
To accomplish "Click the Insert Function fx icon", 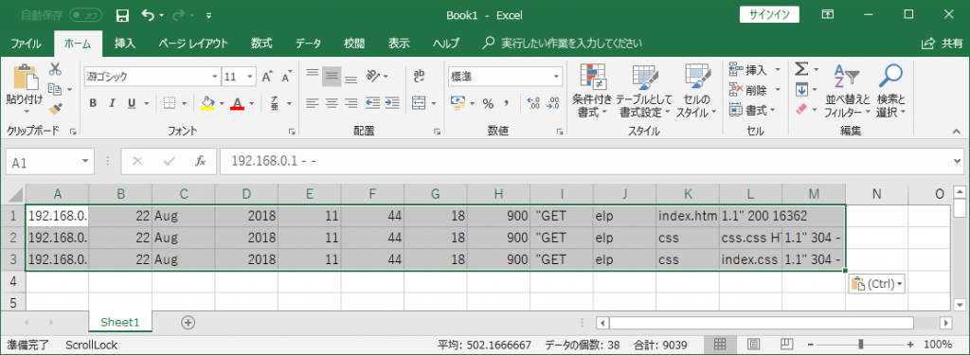I will [200, 162].
